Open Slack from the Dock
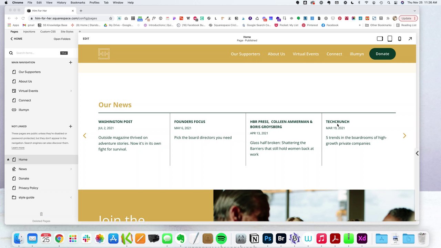The height and width of the screenshot is (248, 441). coord(86,238)
